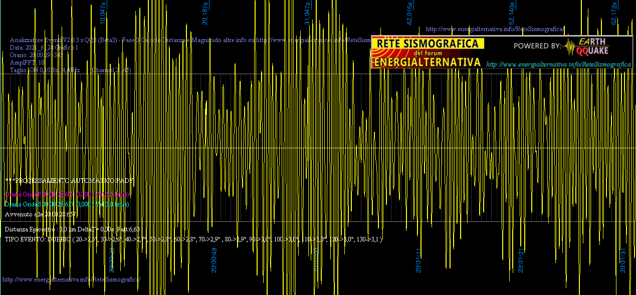Click the 31,047s time axis label
The height and width of the screenshot is (295, 636).
pyautogui.click(x=307, y=13)
